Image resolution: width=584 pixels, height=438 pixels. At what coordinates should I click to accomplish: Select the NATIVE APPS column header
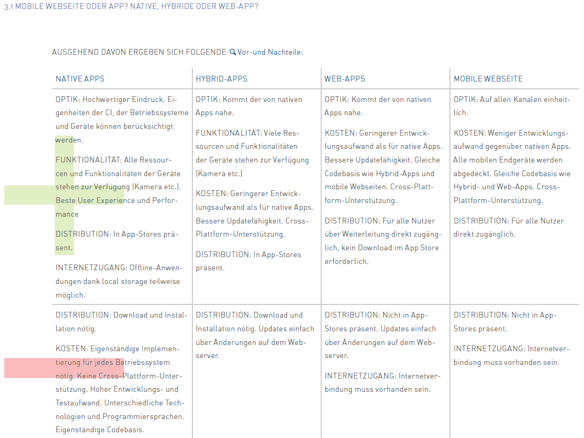[80, 79]
